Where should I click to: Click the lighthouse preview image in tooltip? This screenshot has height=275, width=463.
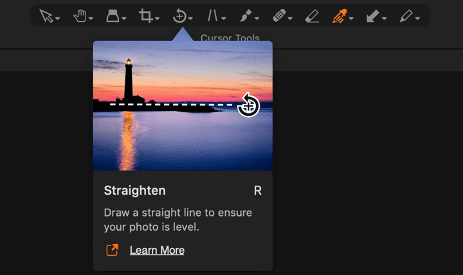pyautogui.click(x=183, y=105)
